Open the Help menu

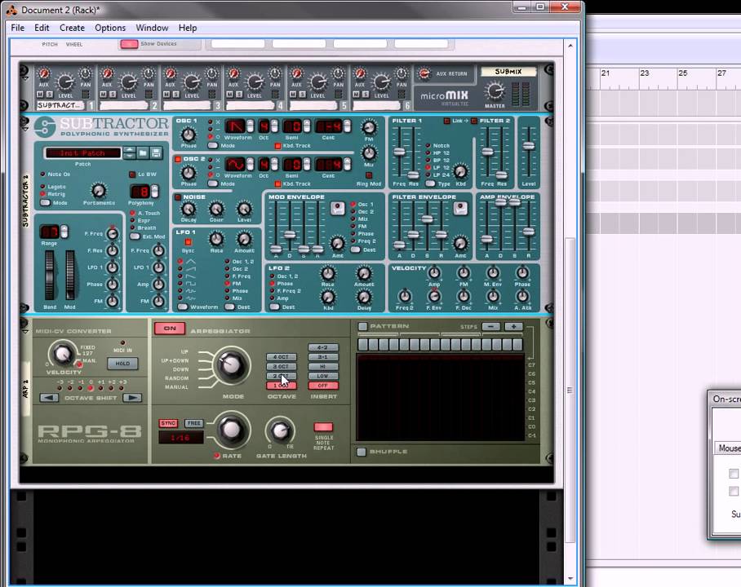[187, 28]
